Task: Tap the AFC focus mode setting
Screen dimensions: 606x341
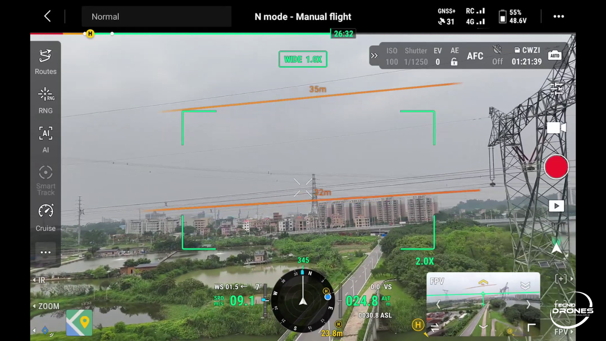Action: click(475, 56)
